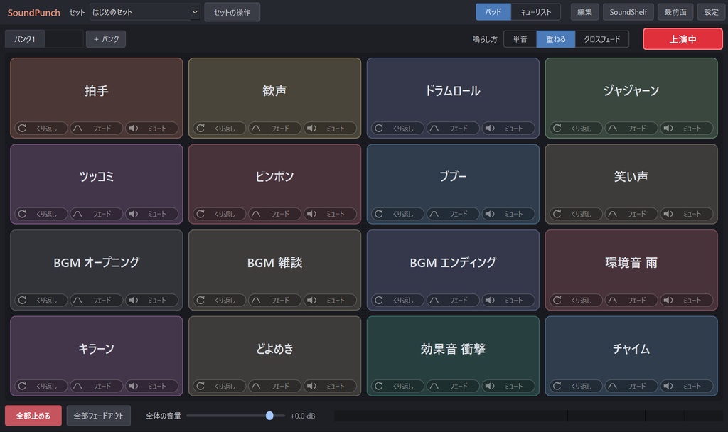Switch to パッド view
Viewport: 728px width, 432px height.
click(493, 12)
